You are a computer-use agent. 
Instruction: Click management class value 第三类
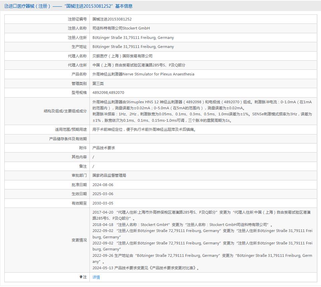(98, 83)
